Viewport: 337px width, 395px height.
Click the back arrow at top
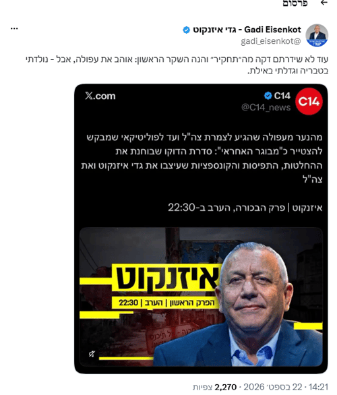tap(324, 3)
